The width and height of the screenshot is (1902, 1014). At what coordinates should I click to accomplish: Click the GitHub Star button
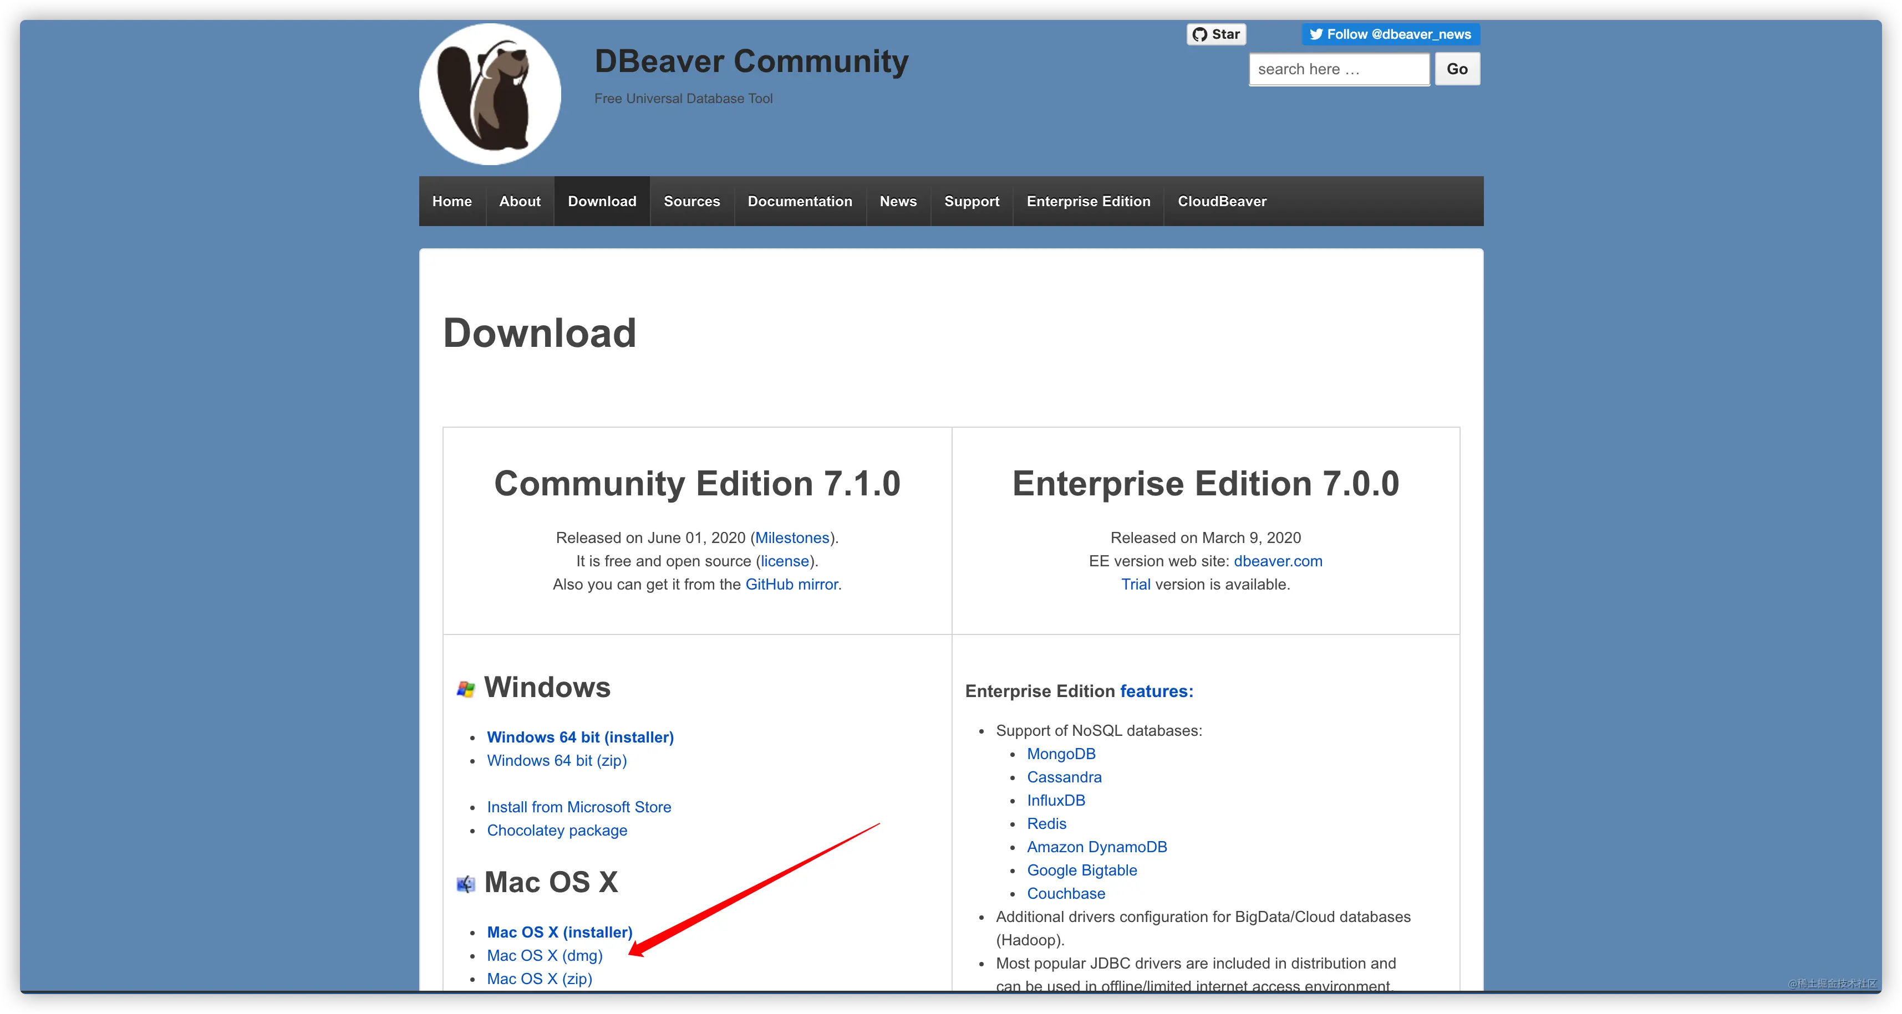(1216, 34)
